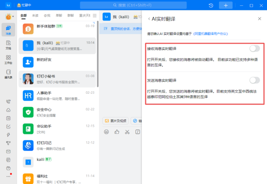Image resolution: width=267 pixels, height=184 pixels.
Task: Click the scissors screenshot icon in chat toolbar
Action: [127, 132]
